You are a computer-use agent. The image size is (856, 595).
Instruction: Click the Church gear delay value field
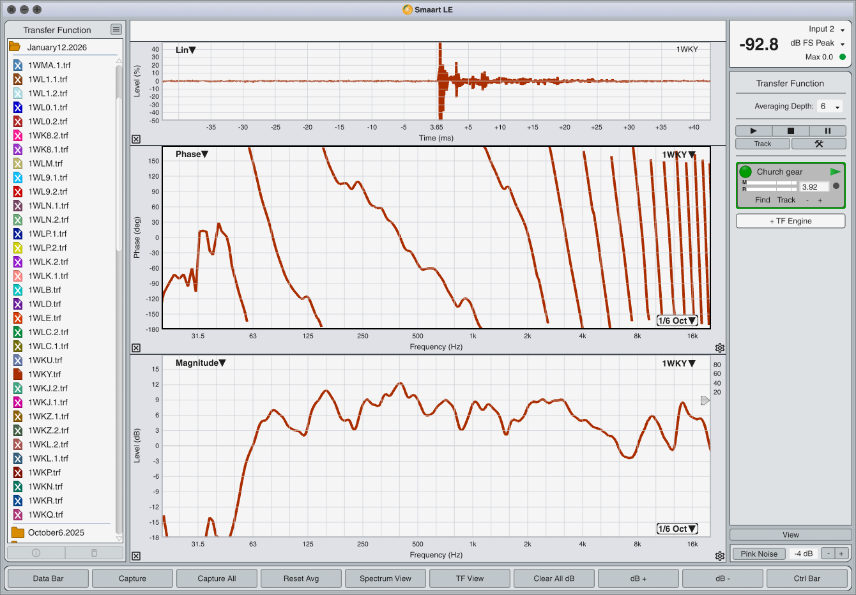814,187
